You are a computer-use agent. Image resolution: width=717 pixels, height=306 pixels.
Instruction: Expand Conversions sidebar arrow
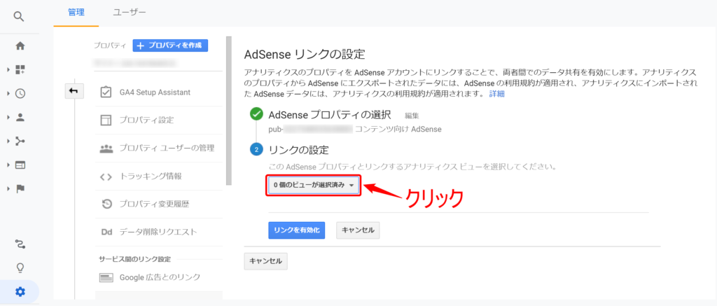tap(8, 189)
